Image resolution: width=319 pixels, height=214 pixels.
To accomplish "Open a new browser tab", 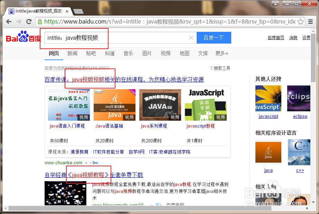I will pos(78,11).
